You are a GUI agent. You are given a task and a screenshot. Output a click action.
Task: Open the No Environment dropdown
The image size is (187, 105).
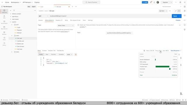(x=172, y=7)
